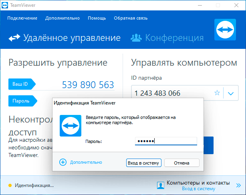Open the Обратная связь menu
The image size is (246, 195).
point(131,18)
